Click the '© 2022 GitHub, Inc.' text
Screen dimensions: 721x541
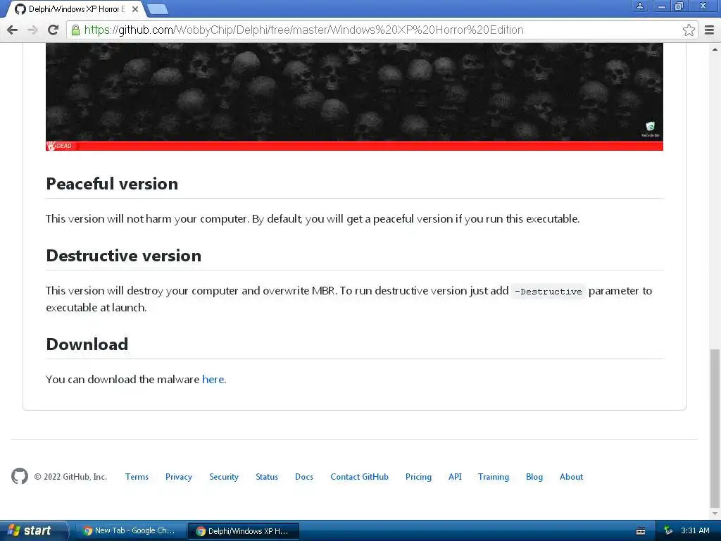70,477
